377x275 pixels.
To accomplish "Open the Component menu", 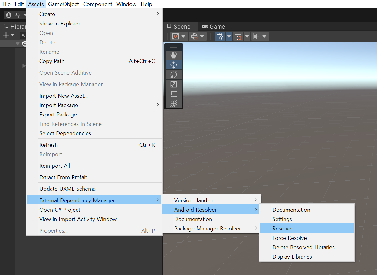I will [x=98, y=4].
